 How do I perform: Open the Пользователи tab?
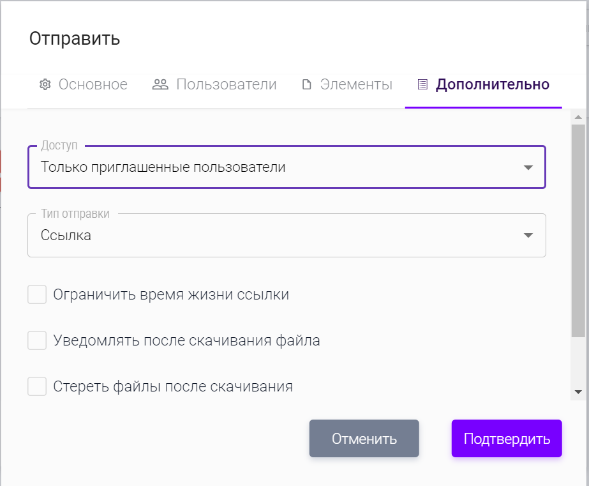[x=226, y=85]
